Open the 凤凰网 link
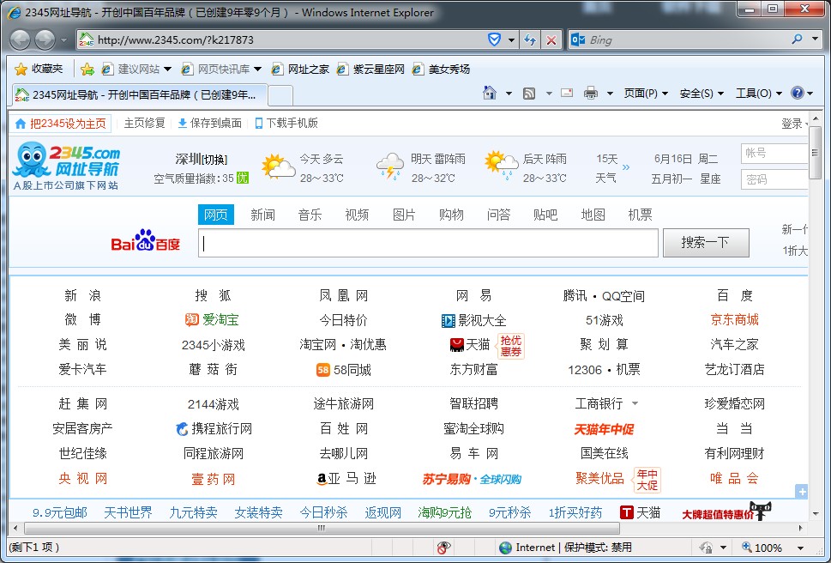 [343, 295]
